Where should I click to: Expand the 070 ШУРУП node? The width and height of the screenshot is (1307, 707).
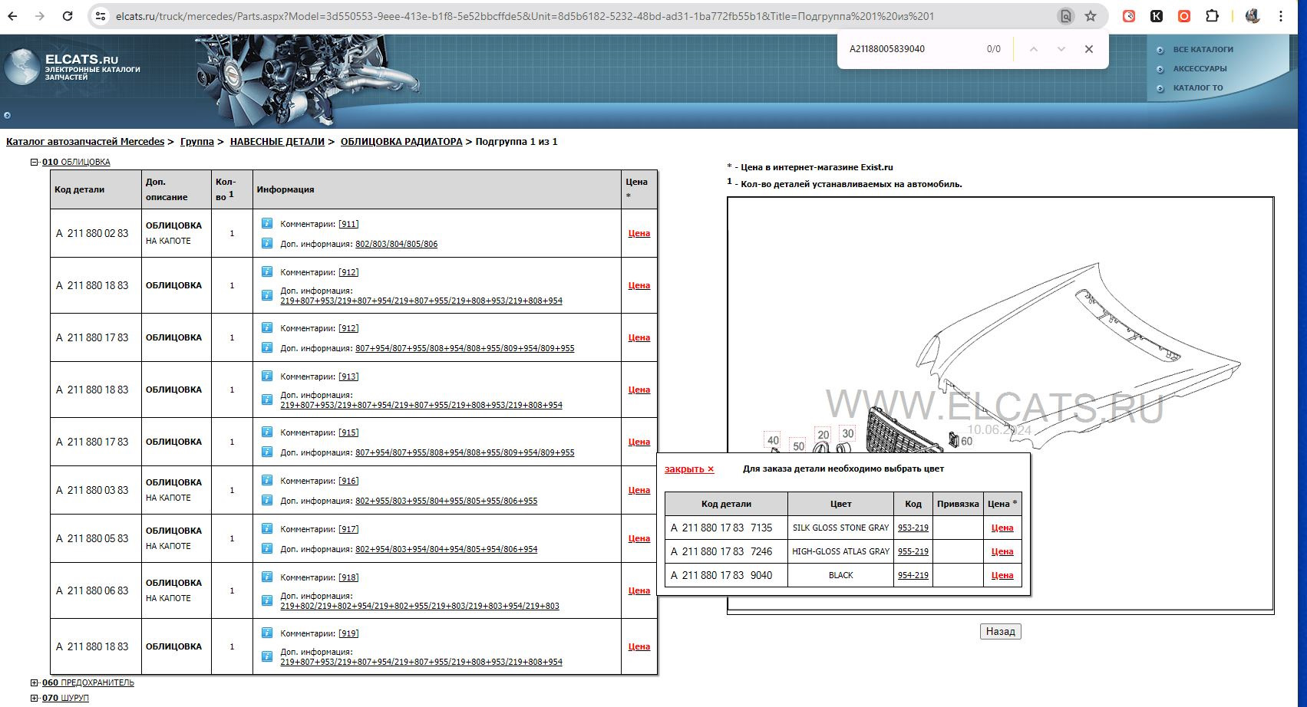[x=35, y=698]
